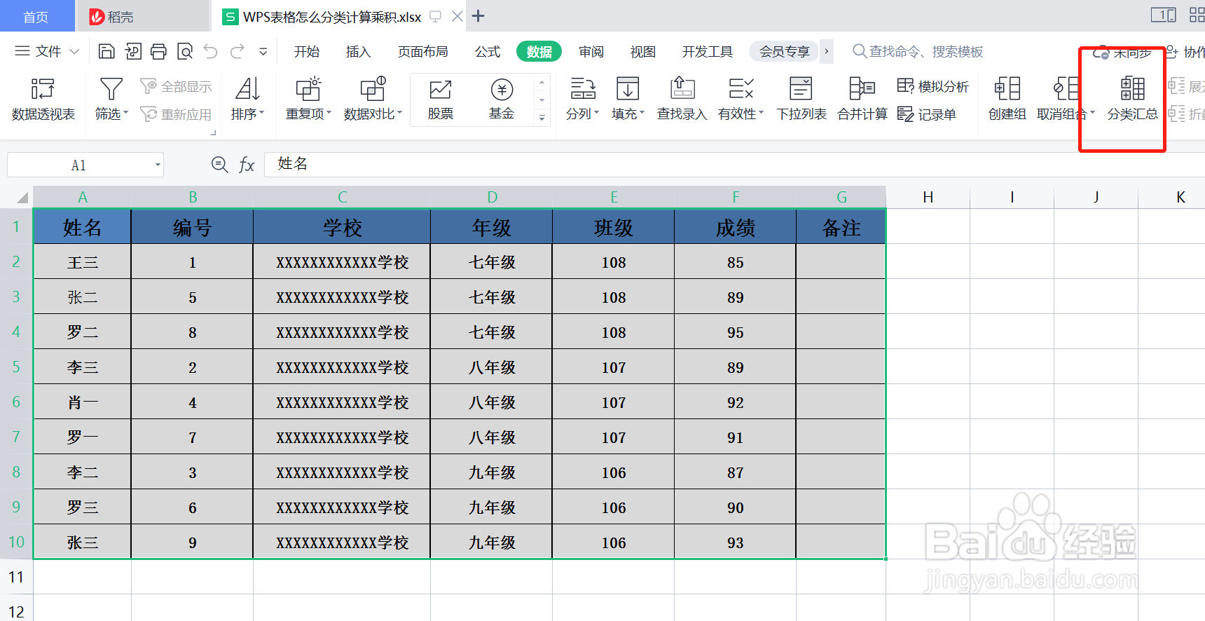Select the 数据 ribbon tab
1205x621 pixels.
coord(539,52)
